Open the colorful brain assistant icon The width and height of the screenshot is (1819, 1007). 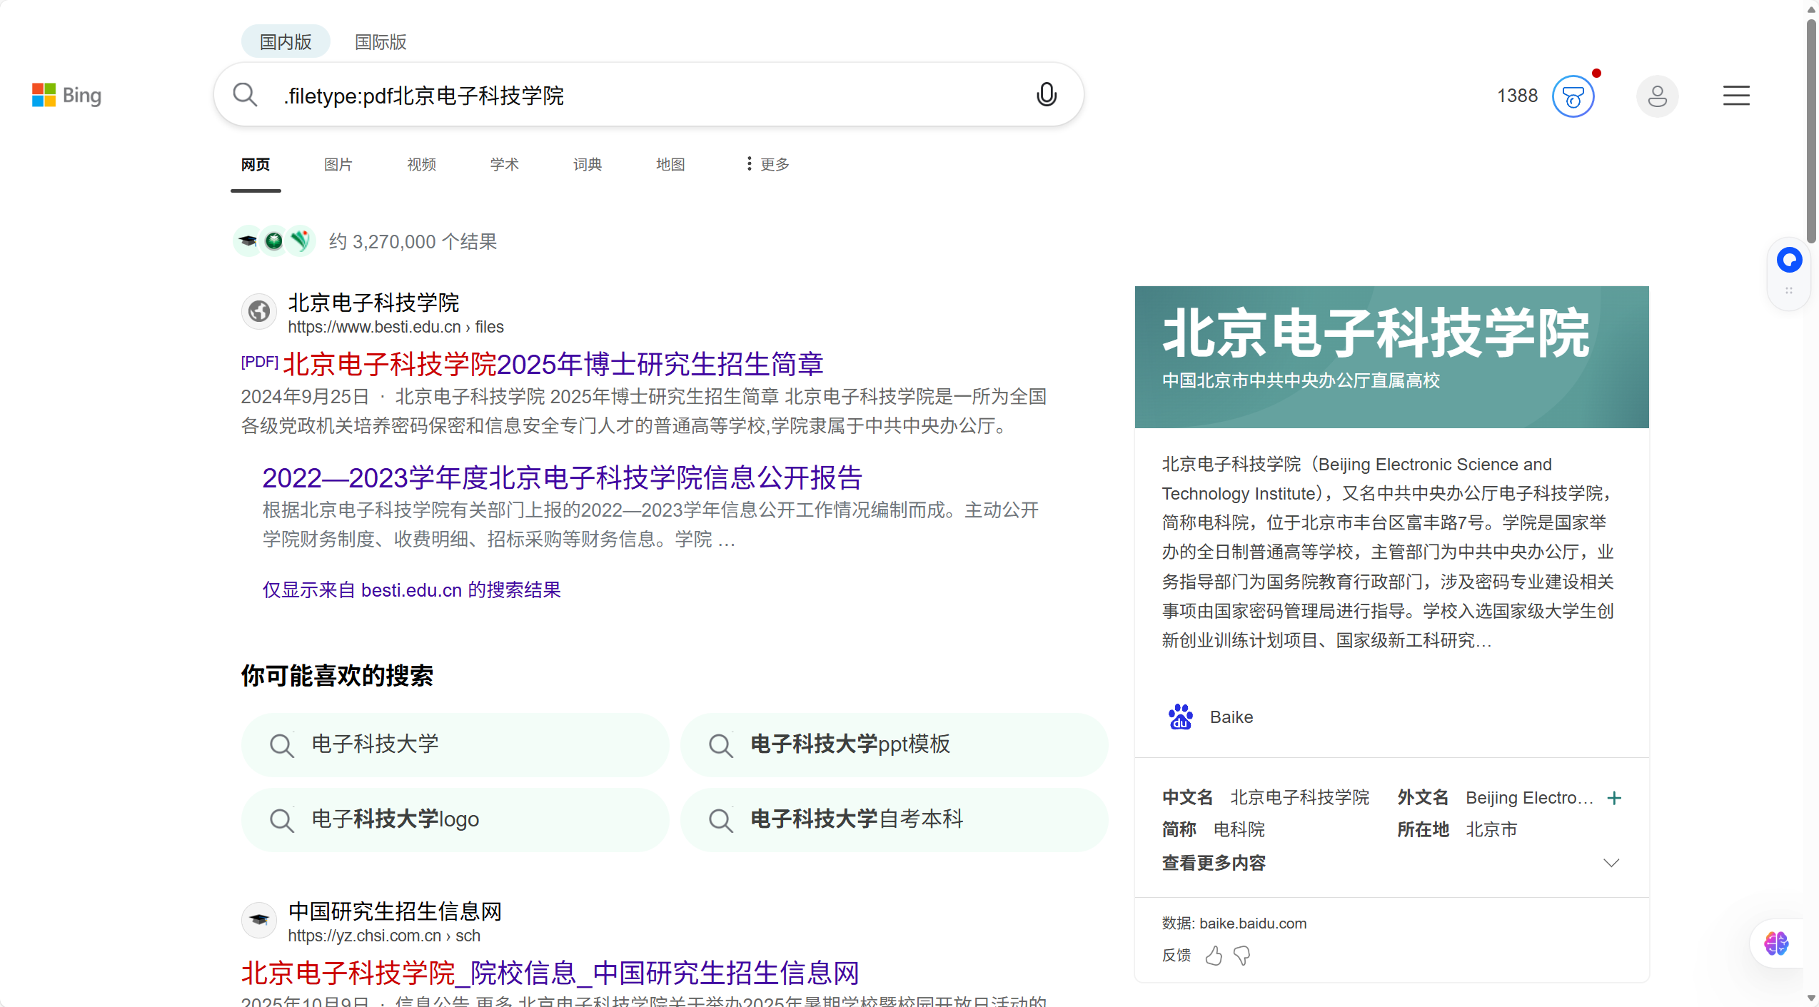tap(1776, 943)
